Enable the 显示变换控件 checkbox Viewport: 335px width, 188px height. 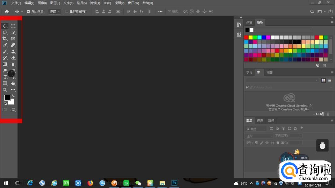pos(66,11)
